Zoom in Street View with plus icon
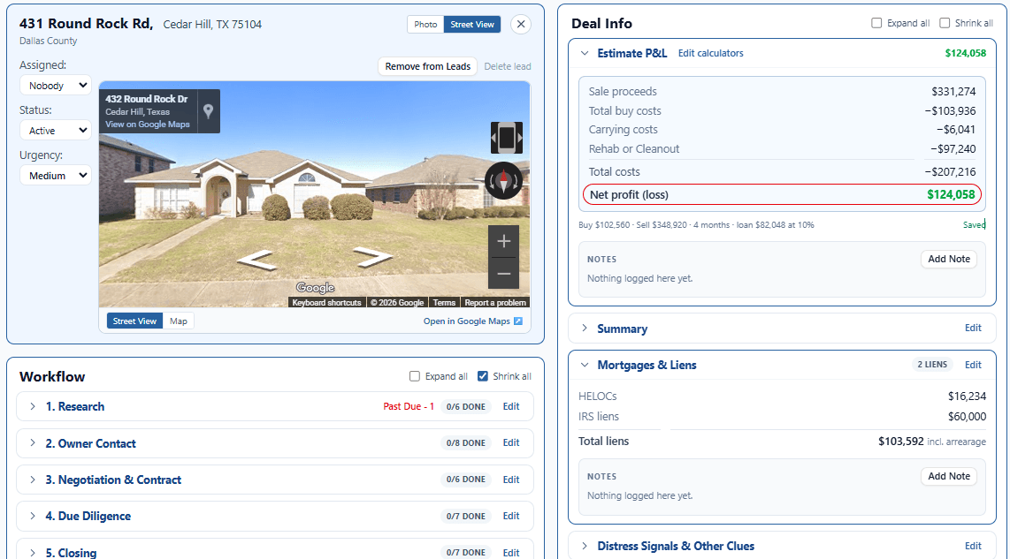 [x=504, y=241]
